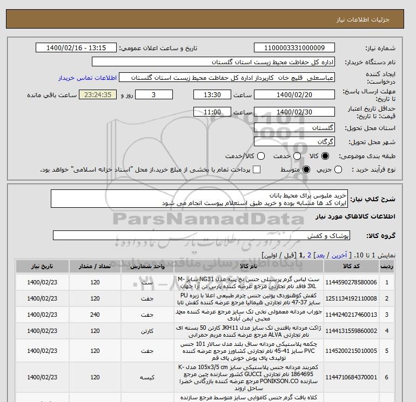Click the delivery province field گلستان

point(294,128)
